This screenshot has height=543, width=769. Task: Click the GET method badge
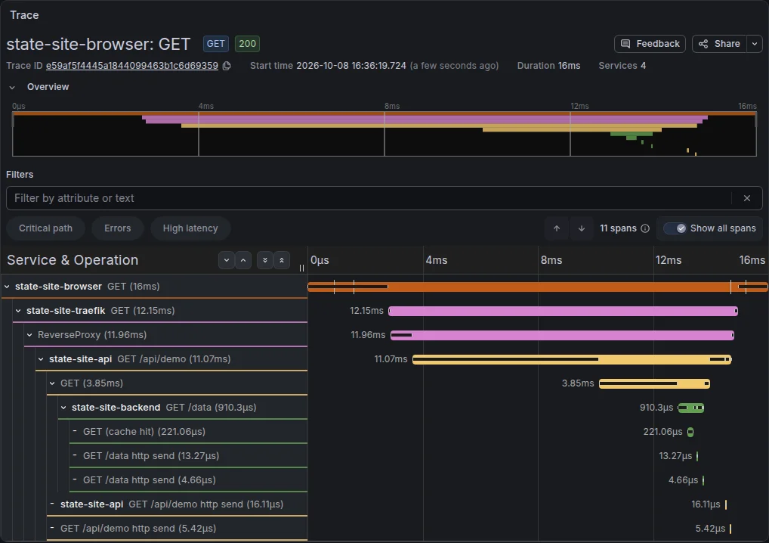tap(216, 44)
